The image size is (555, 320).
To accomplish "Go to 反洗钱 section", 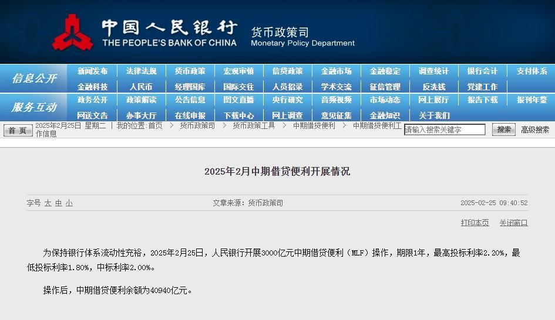I will coord(433,87).
